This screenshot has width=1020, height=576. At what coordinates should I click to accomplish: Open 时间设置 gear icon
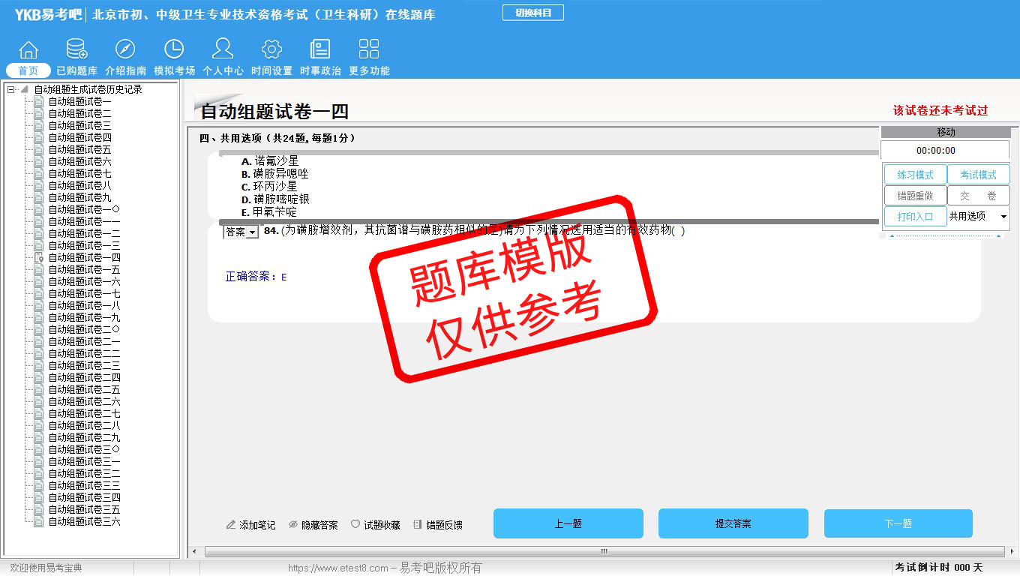271,50
